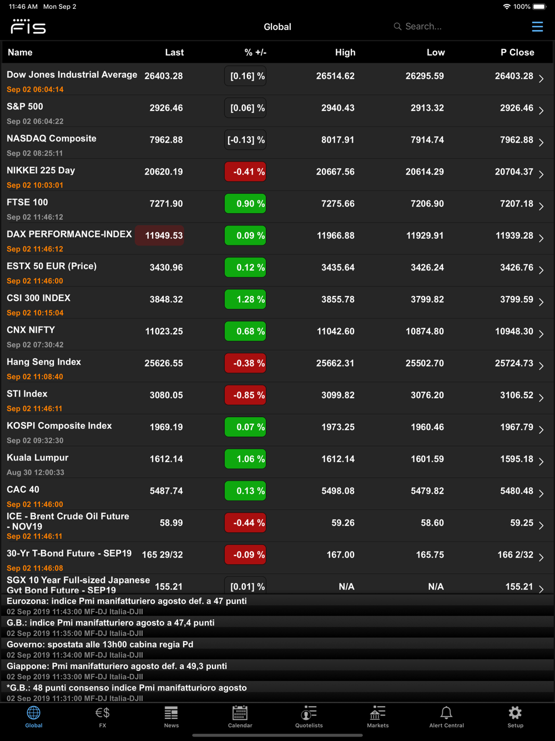Open the Quotelists tab

tap(309, 717)
